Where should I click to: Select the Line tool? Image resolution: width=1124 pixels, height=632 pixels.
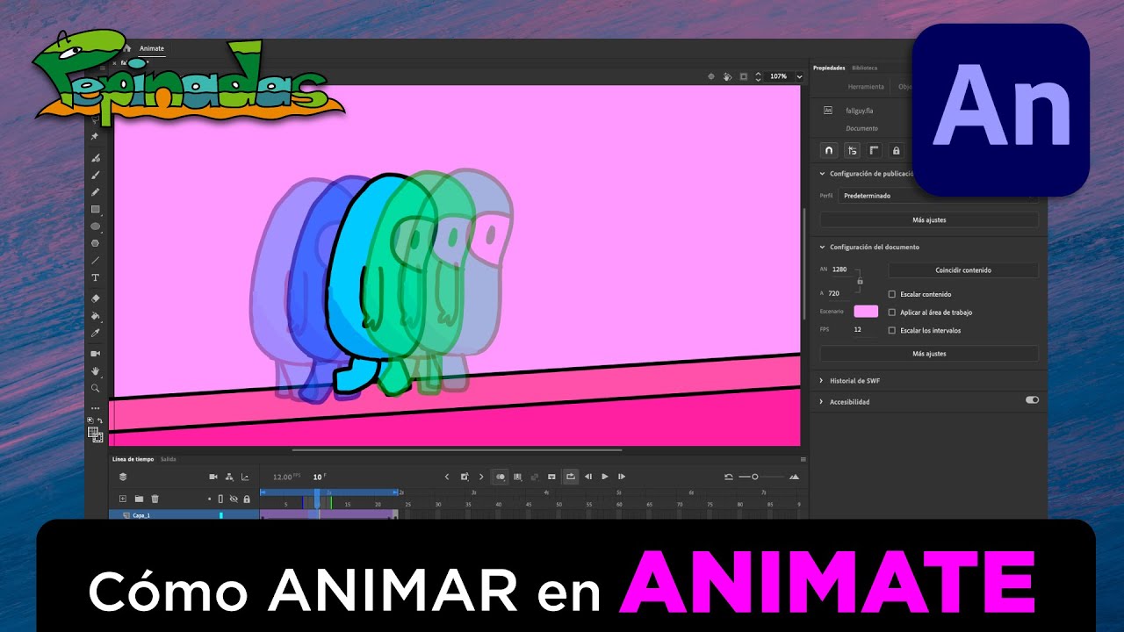(x=96, y=261)
